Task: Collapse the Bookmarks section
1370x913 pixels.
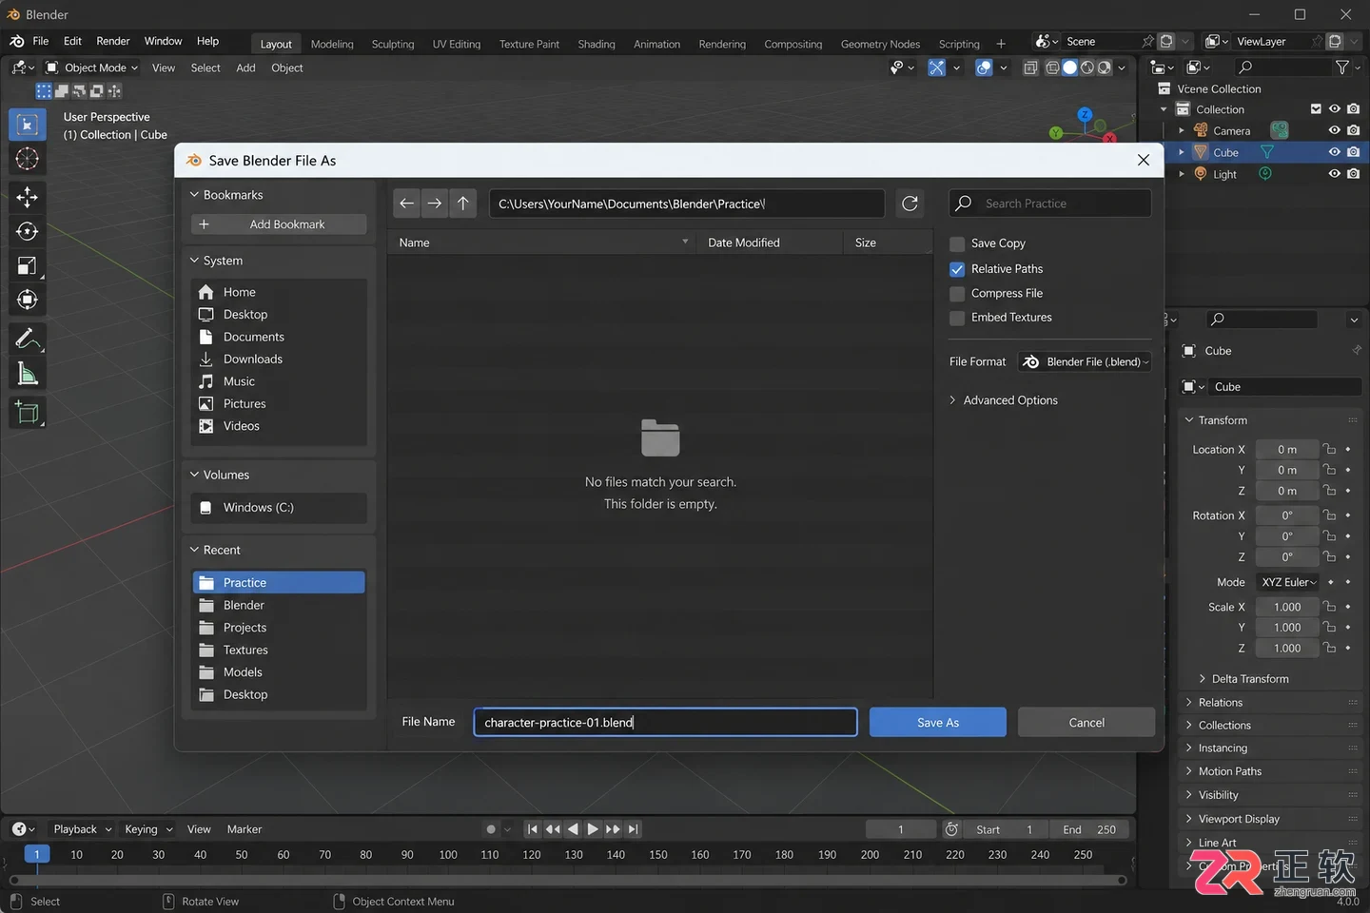Action: (x=226, y=195)
